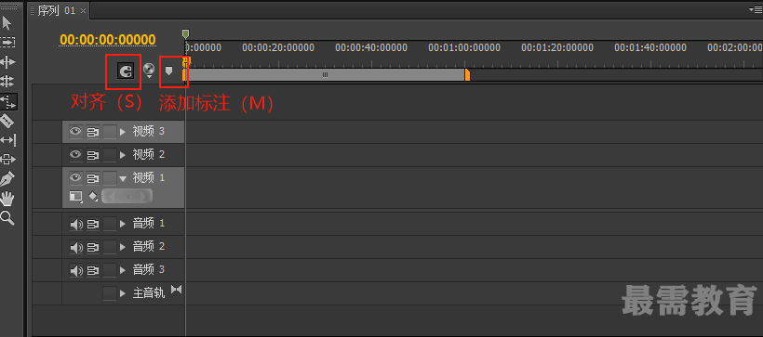Click the gray work area bar
This screenshot has width=763, height=337.
point(325,75)
